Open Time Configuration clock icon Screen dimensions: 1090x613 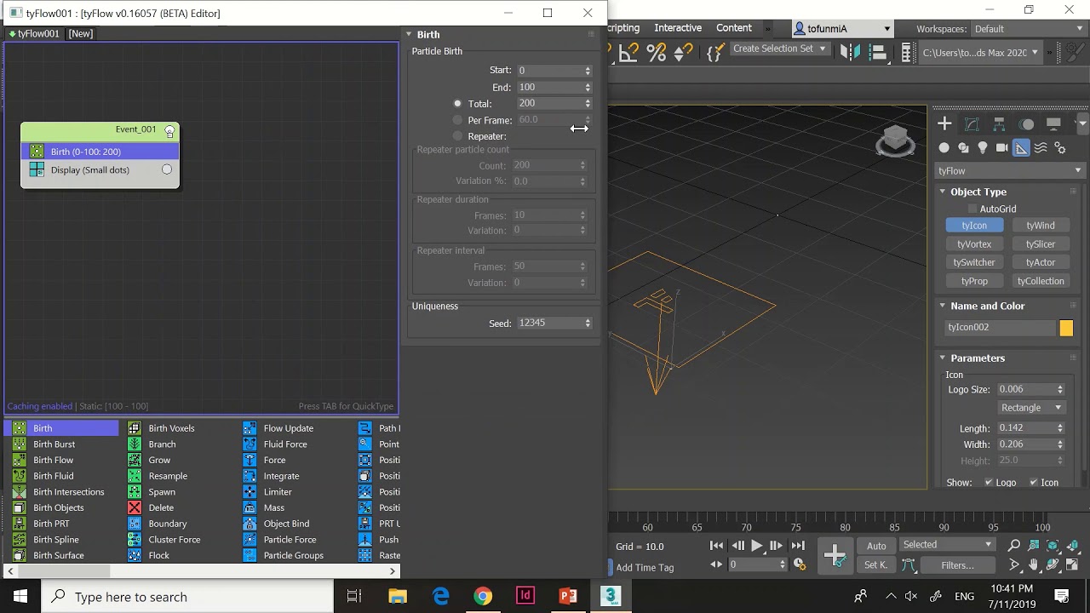coord(800,564)
